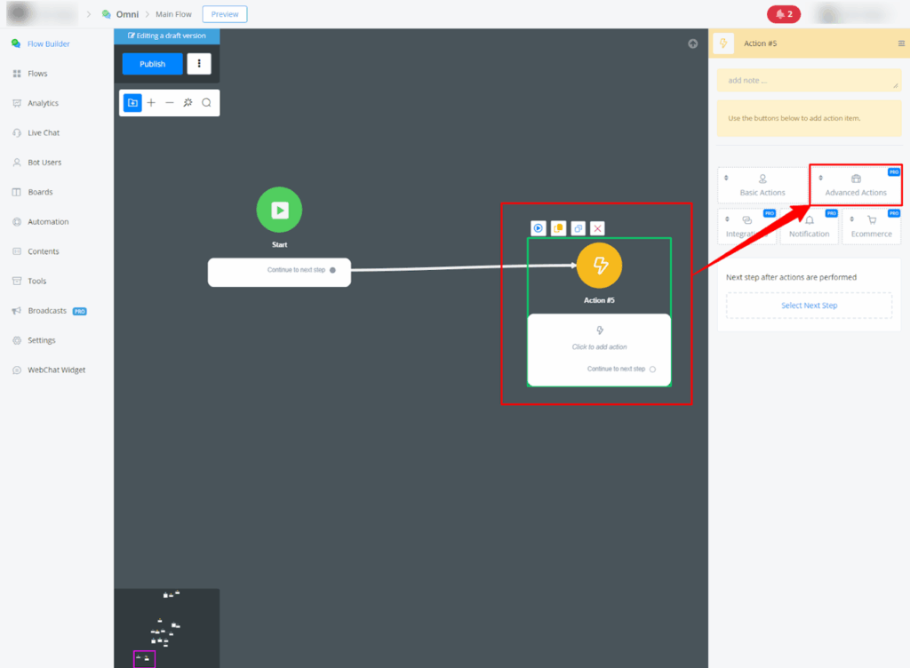
Task: Expand the Advanced Actions list
Action: click(856, 185)
